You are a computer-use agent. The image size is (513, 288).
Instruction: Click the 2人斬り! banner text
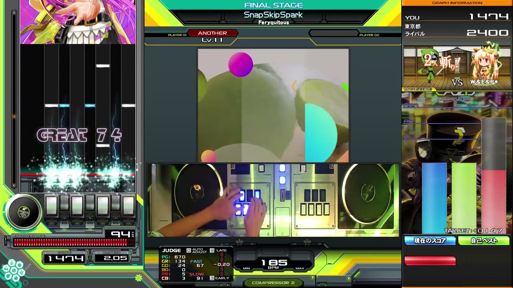[442, 61]
